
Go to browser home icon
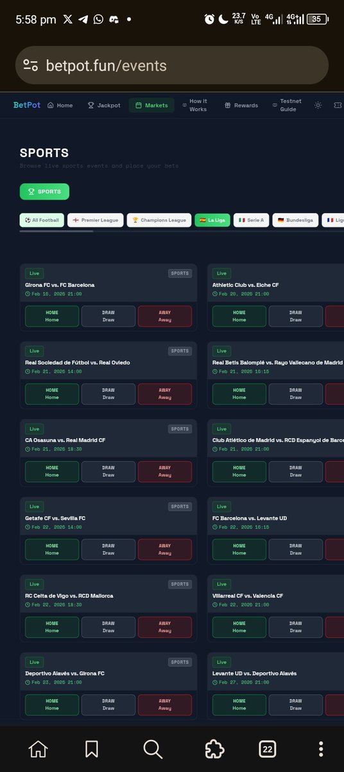tap(38, 749)
